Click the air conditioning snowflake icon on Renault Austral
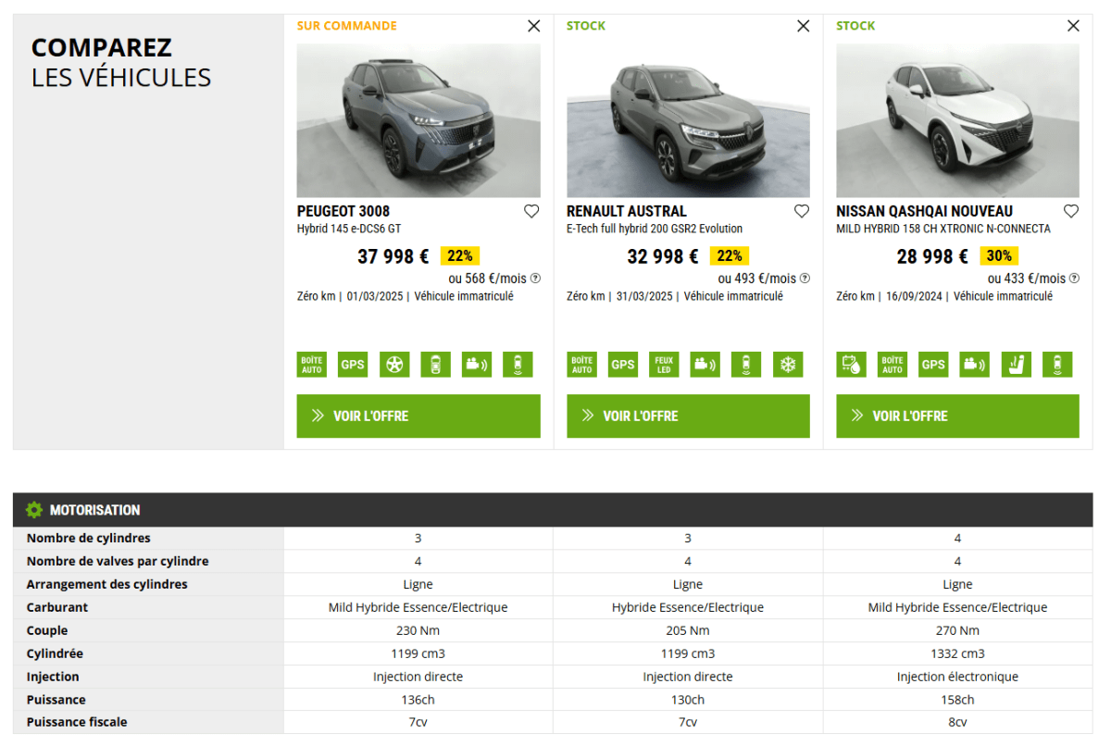Screen dimensions: 1111x746 pyautogui.click(x=787, y=365)
